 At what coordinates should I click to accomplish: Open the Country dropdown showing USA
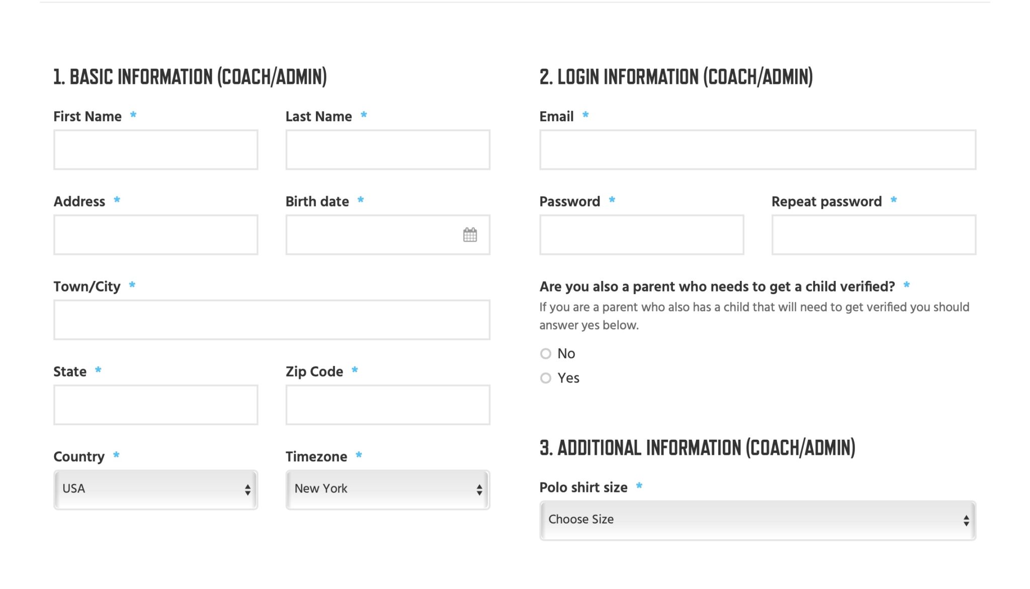tap(155, 489)
